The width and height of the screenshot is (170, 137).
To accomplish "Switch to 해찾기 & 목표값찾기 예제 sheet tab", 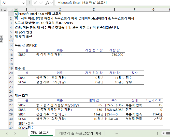I will point(80,133).
